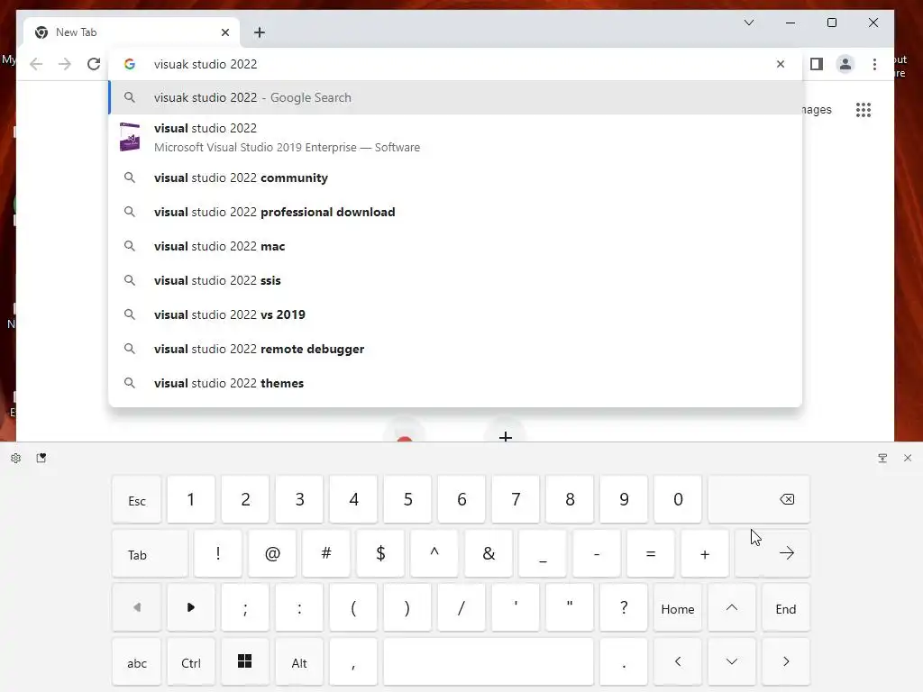
Task: Tap the period key beside spacebar
Action: tap(624, 662)
